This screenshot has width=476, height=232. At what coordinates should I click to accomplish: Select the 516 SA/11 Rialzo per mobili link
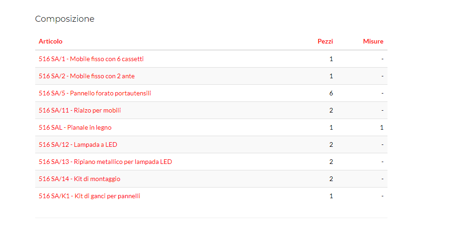80,110
